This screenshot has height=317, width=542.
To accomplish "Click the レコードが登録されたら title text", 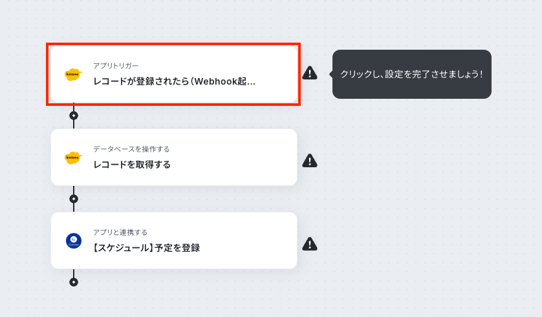I will 142,81.
